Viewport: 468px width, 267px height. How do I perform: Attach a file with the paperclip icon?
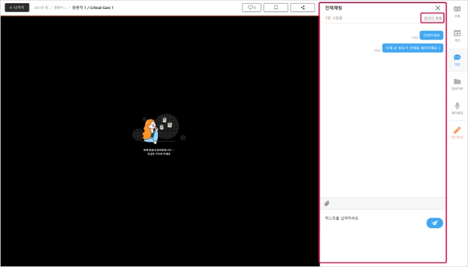(x=327, y=203)
